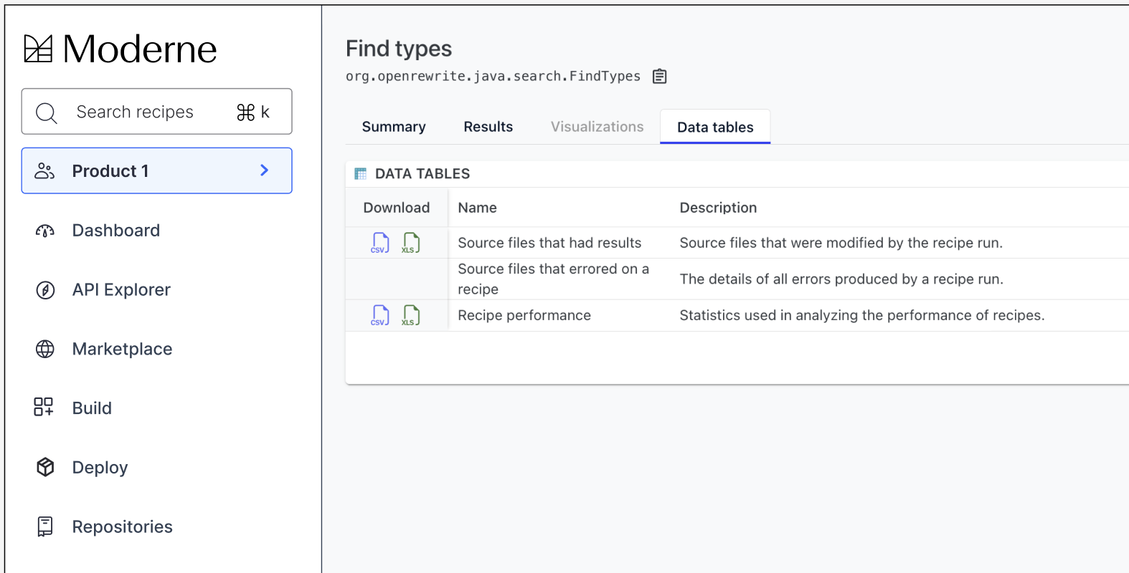Screen dimensions: 1129x573
Task: Switch to the Summary tab
Action: coord(394,127)
